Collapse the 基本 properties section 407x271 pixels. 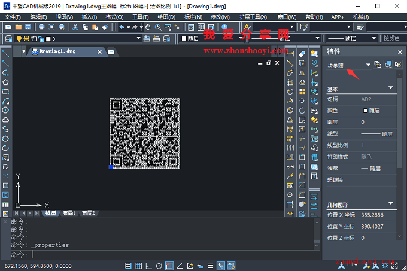coord(391,87)
